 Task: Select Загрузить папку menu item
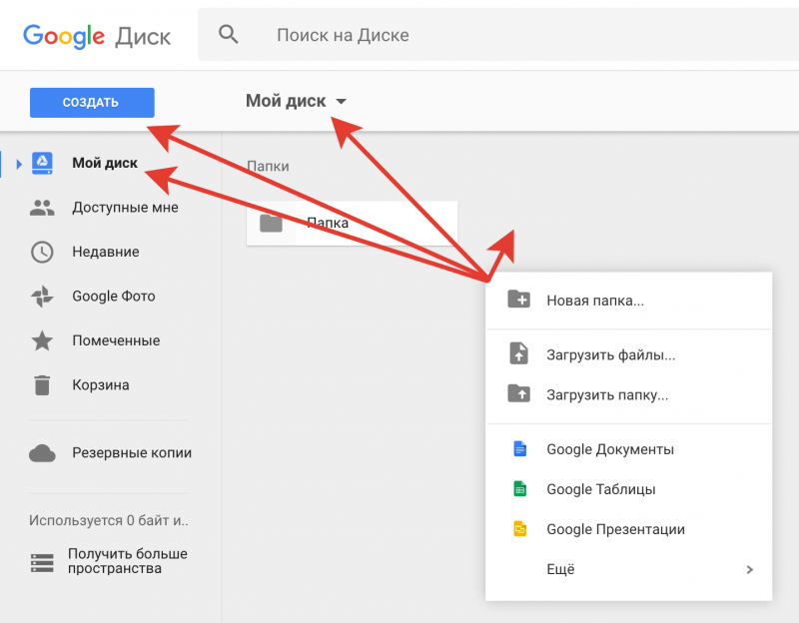pos(606,394)
